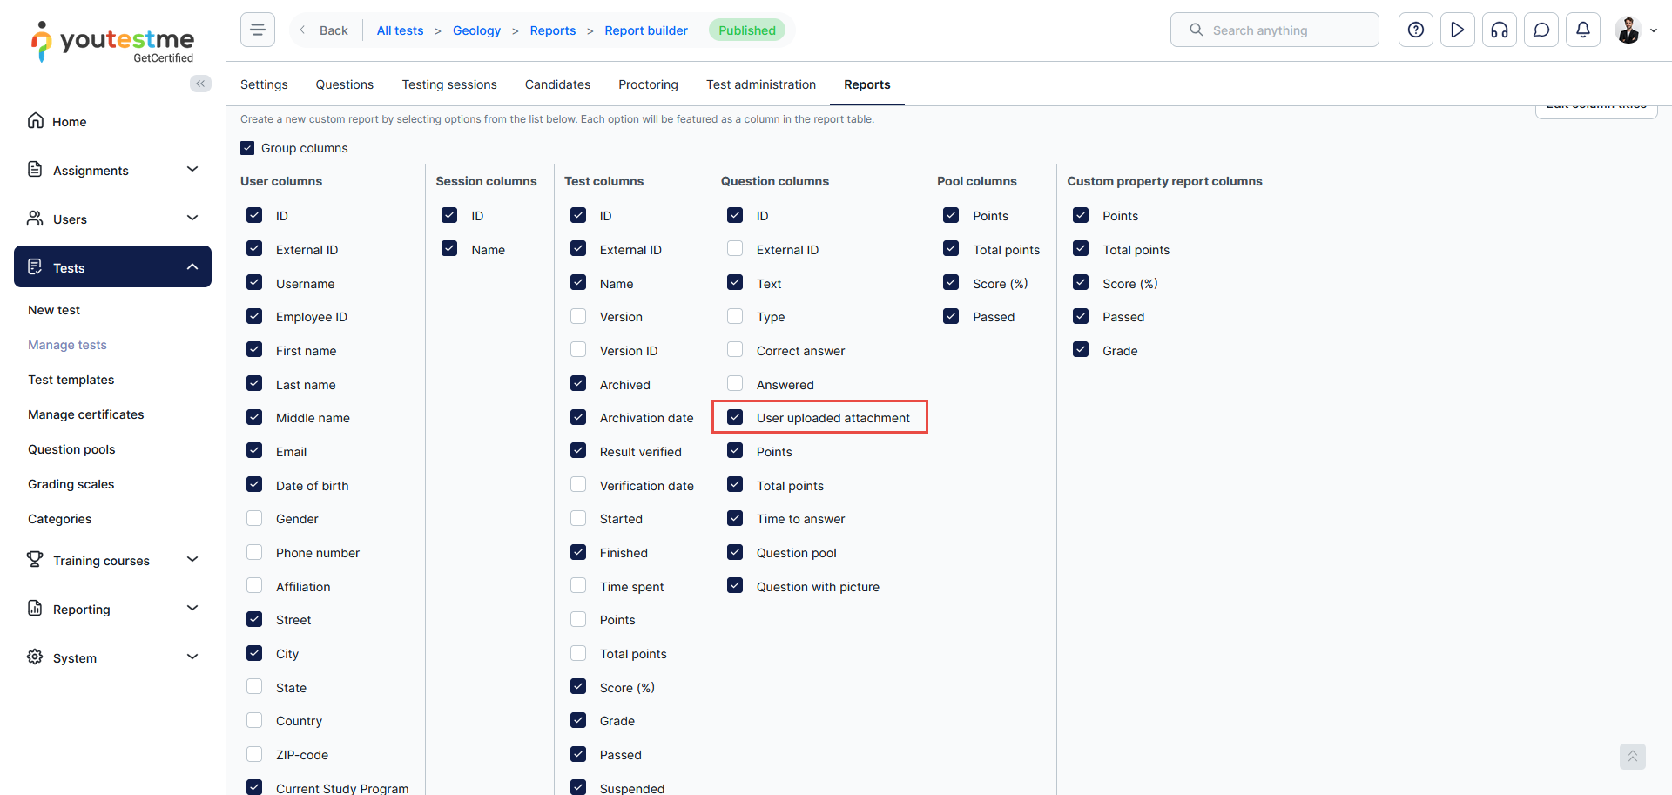1672x795 pixels.
Task: Click the Geology breadcrumb link
Action: (x=476, y=30)
